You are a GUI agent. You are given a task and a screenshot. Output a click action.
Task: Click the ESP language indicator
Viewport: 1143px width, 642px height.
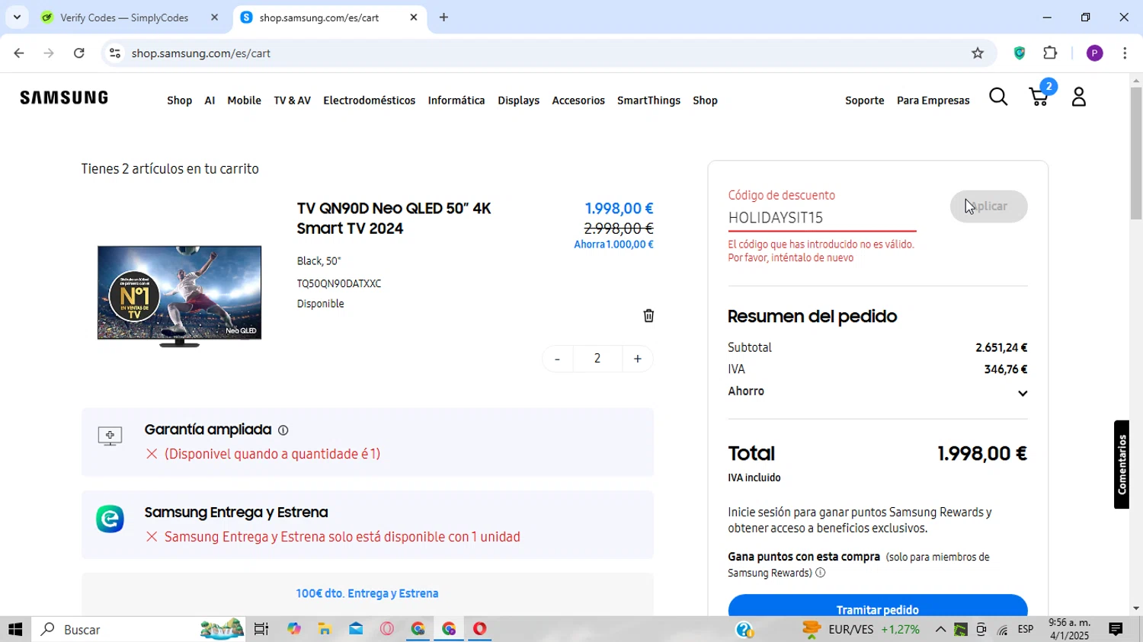point(1026,630)
